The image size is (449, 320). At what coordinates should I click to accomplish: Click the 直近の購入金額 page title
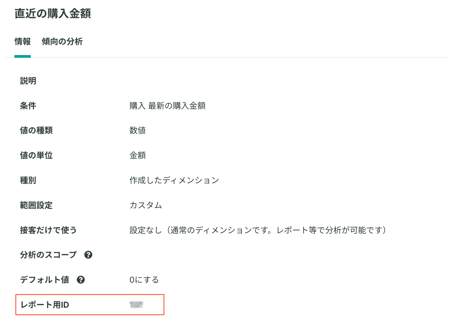coord(53,14)
